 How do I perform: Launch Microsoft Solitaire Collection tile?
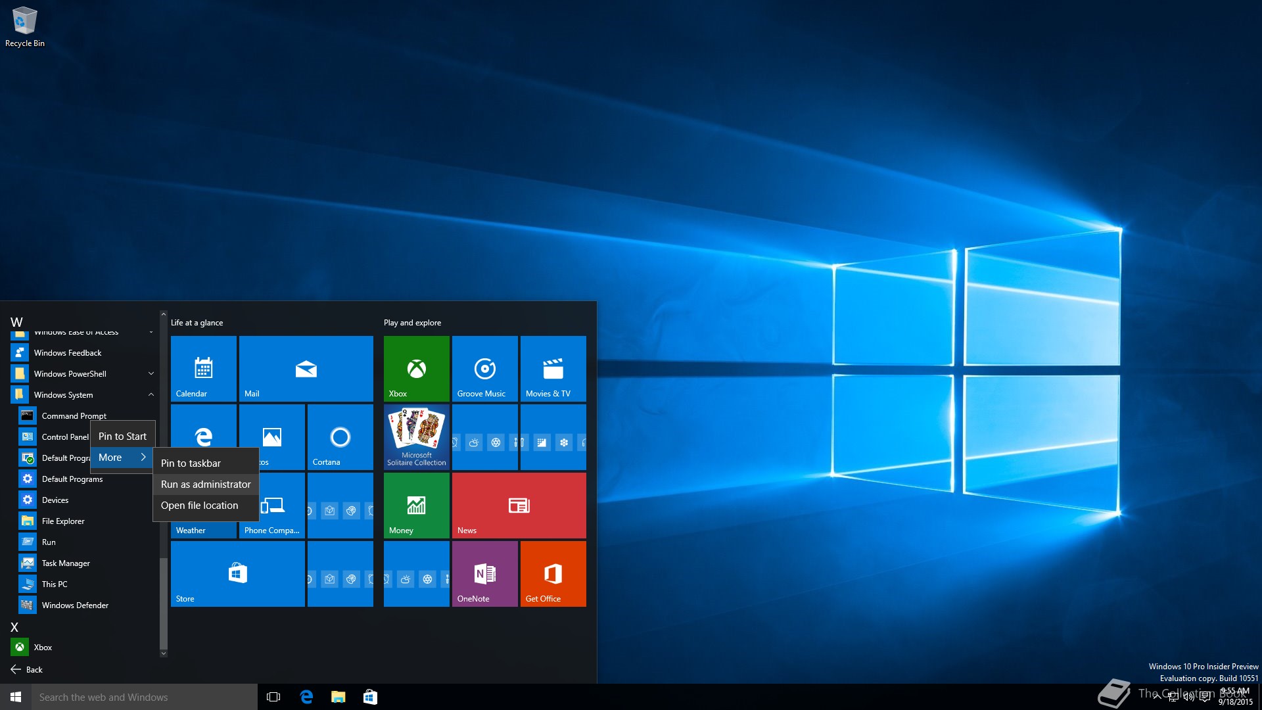coord(417,437)
